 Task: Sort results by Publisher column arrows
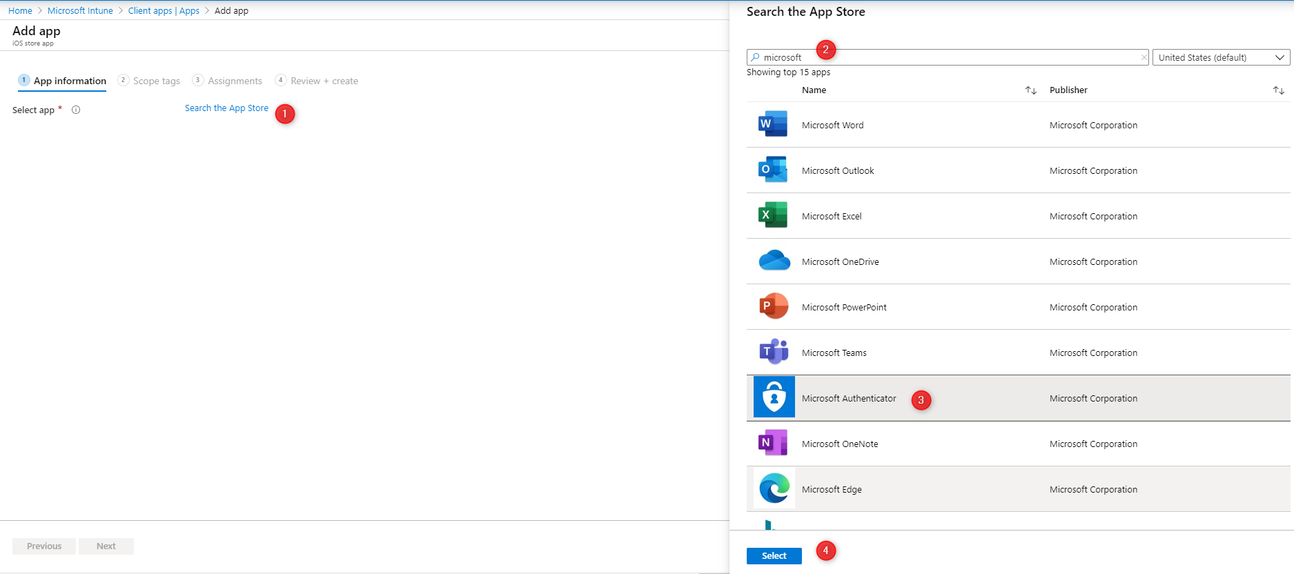coord(1279,90)
